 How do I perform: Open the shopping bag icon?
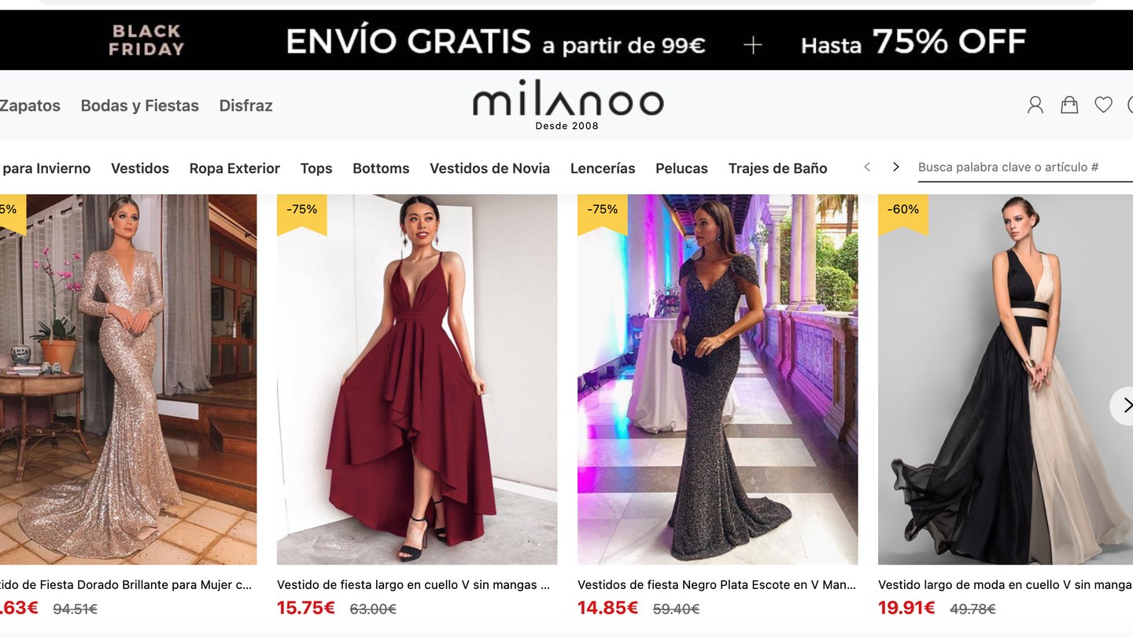1069,105
